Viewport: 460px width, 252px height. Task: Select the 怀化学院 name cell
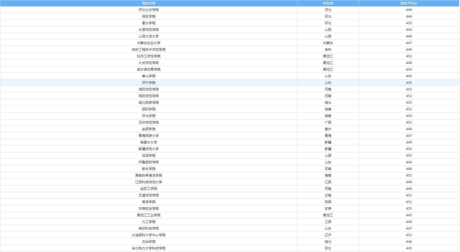149,116
